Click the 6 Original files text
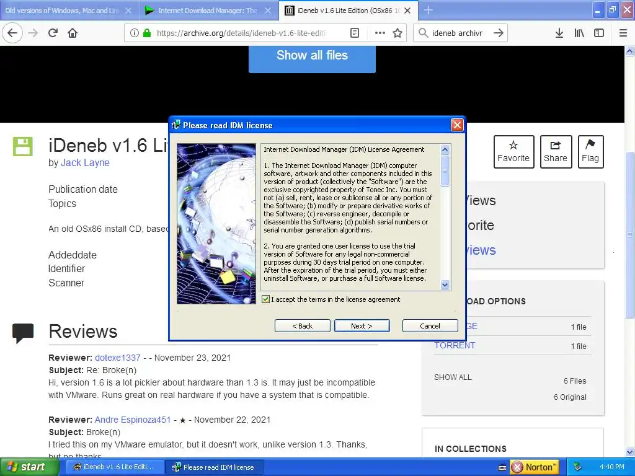635x476 pixels. click(x=570, y=397)
